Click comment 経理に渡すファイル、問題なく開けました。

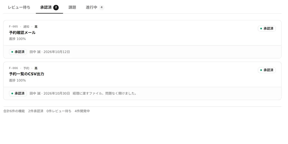click(105, 94)
